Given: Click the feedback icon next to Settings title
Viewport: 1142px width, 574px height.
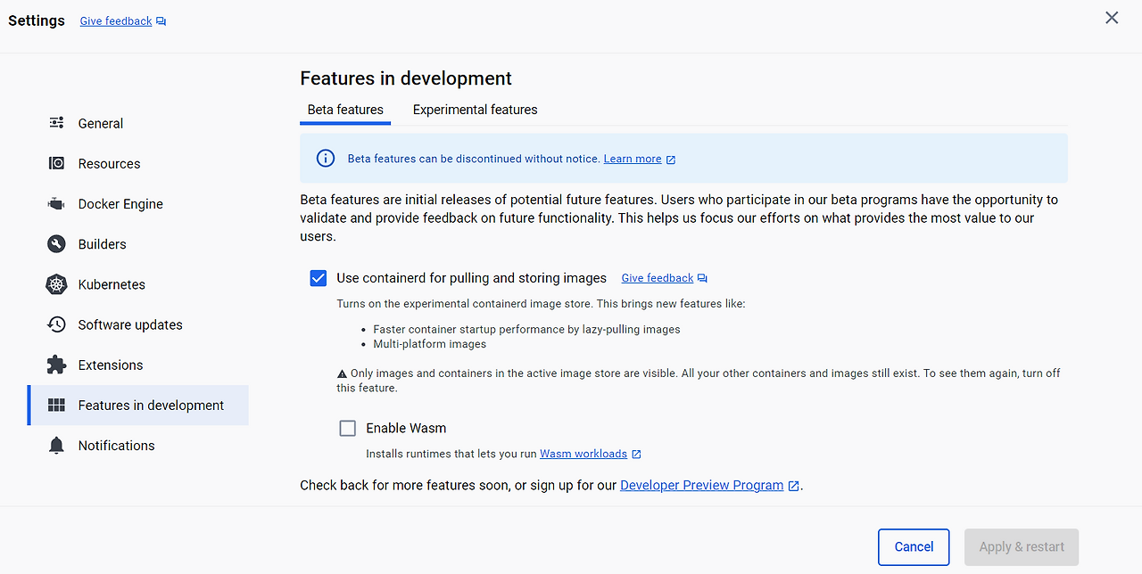Looking at the screenshot, I should [x=161, y=21].
